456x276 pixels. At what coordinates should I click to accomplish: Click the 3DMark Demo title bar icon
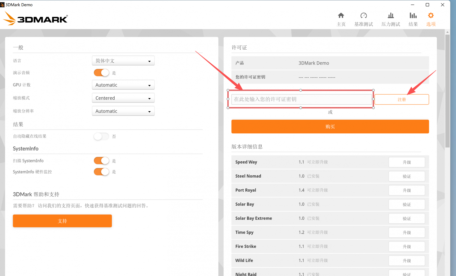[x=2, y=5]
